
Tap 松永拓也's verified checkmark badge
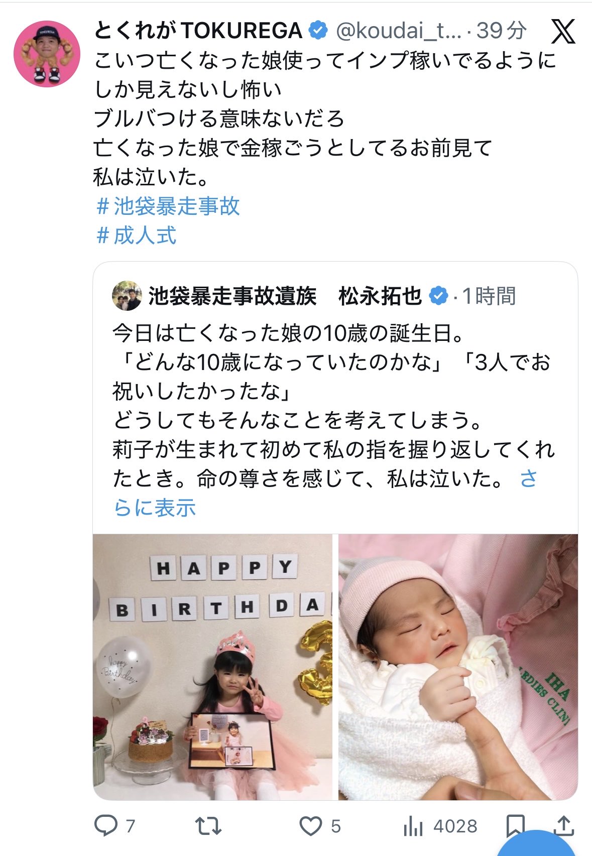coord(438,296)
